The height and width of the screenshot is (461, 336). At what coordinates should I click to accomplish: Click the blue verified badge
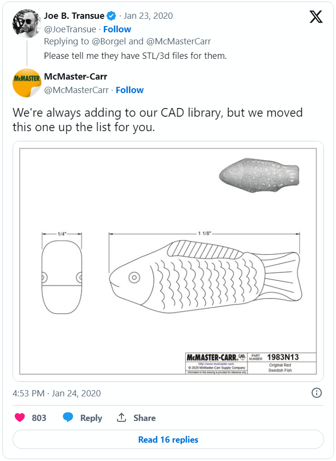pos(111,16)
